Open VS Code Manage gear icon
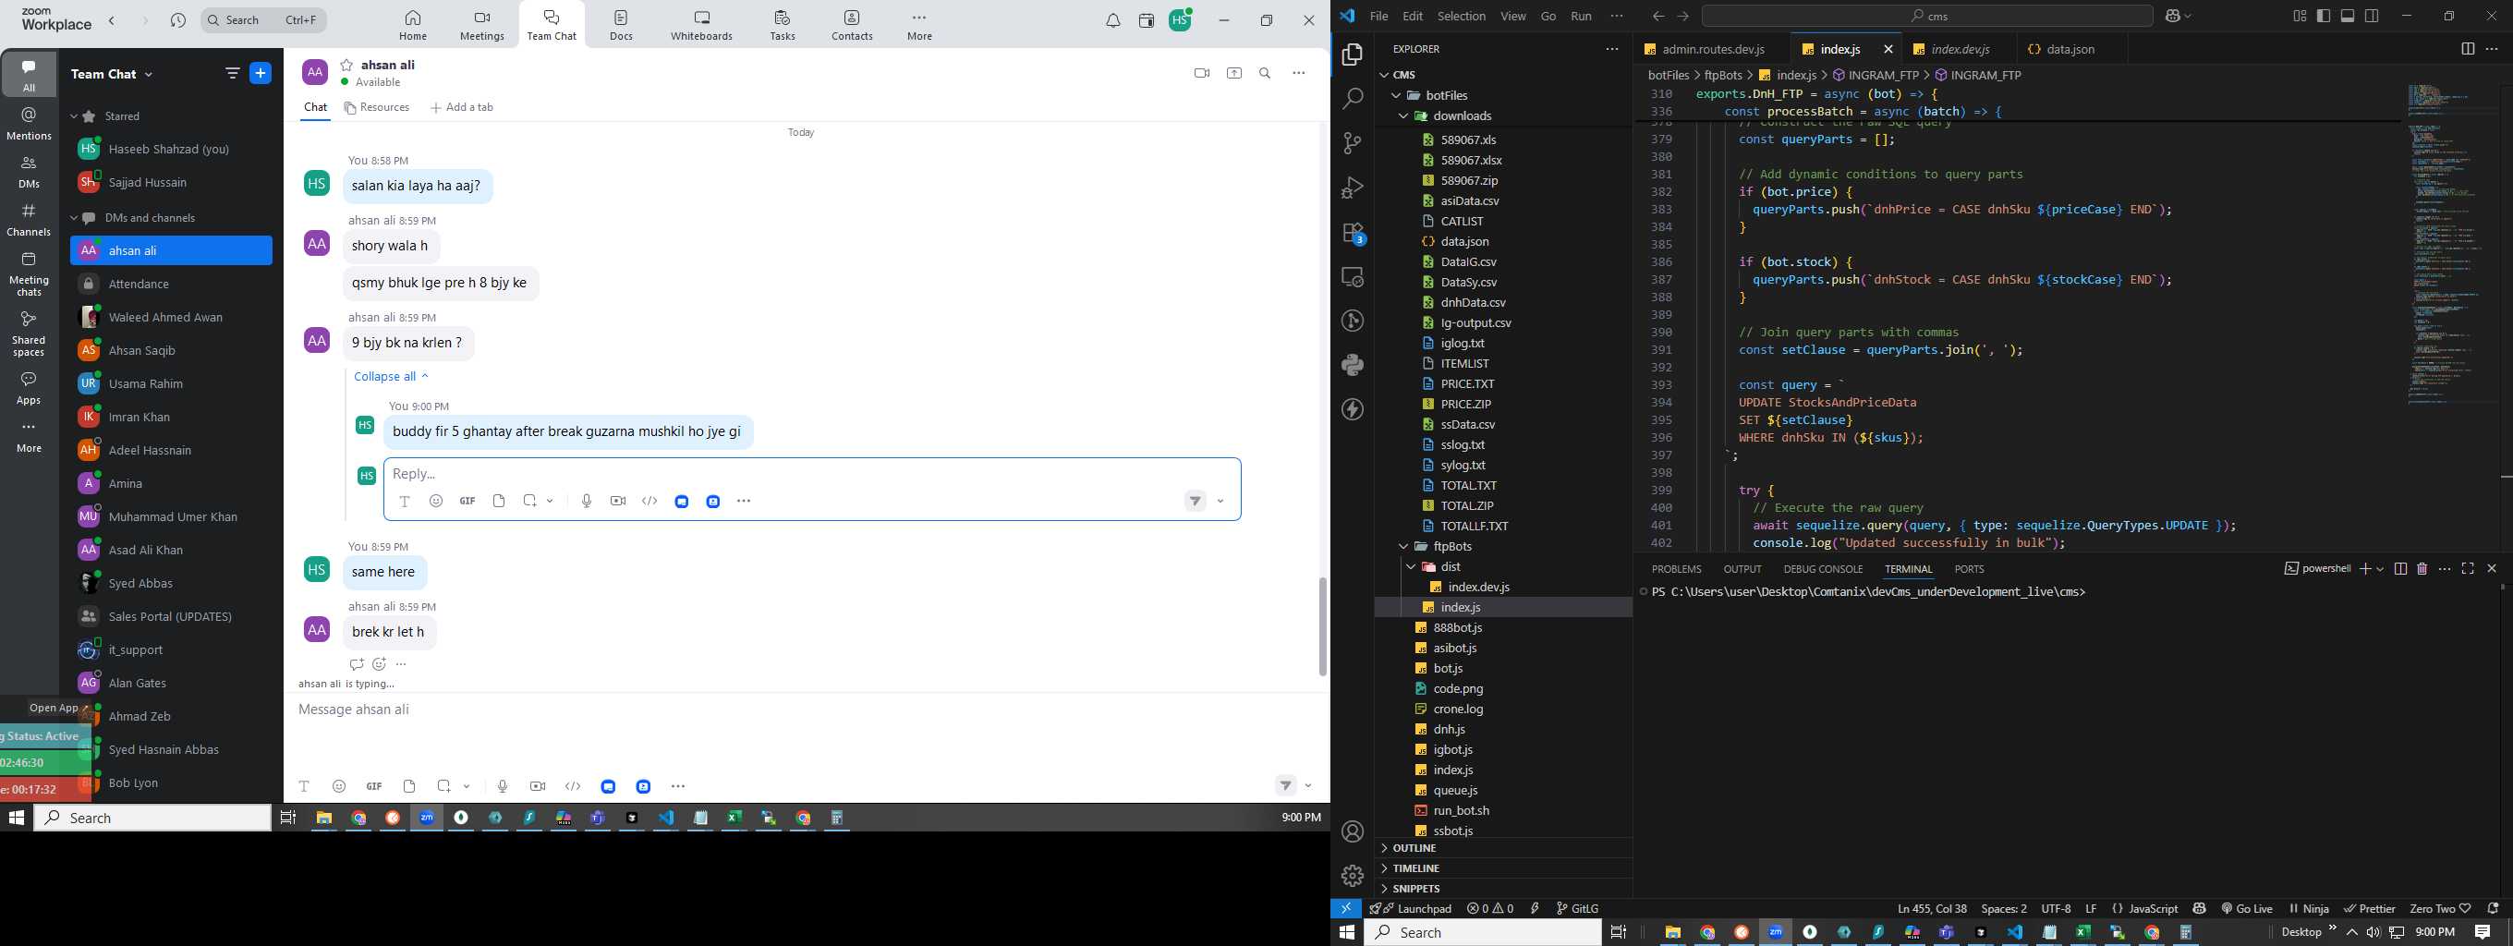This screenshot has width=2513, height=946. coord(1352,876)
